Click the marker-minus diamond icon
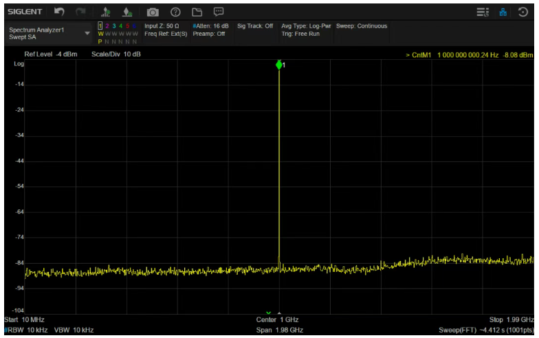The width and height of the screenshot is (539, 338). pyautogui.click(x=127, y=12)
